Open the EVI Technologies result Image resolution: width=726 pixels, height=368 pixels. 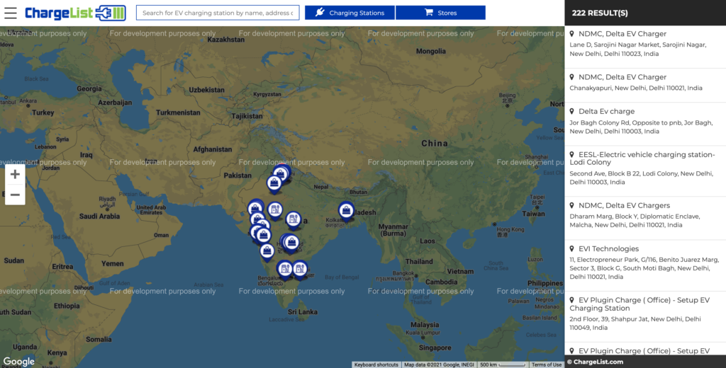pyautogui.click(x=608, y=248)
